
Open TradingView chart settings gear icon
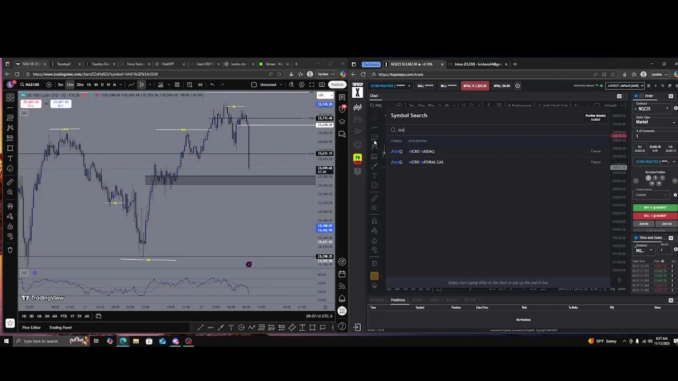tap(301, 85)
